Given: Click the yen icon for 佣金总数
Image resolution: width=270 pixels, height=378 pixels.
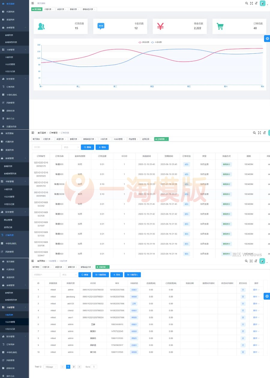Looking at the screenshot, I should (x=160, y=26).
